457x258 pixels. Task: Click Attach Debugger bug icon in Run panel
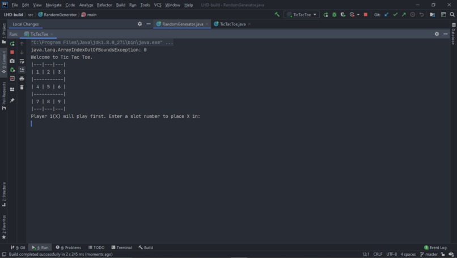click(x=12, y=70)
